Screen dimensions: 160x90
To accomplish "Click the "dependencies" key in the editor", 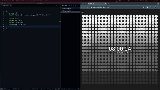I will coord(13,19).
